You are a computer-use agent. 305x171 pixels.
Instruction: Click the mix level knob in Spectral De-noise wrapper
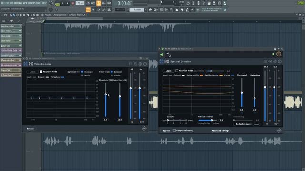[x=278, y=54]
